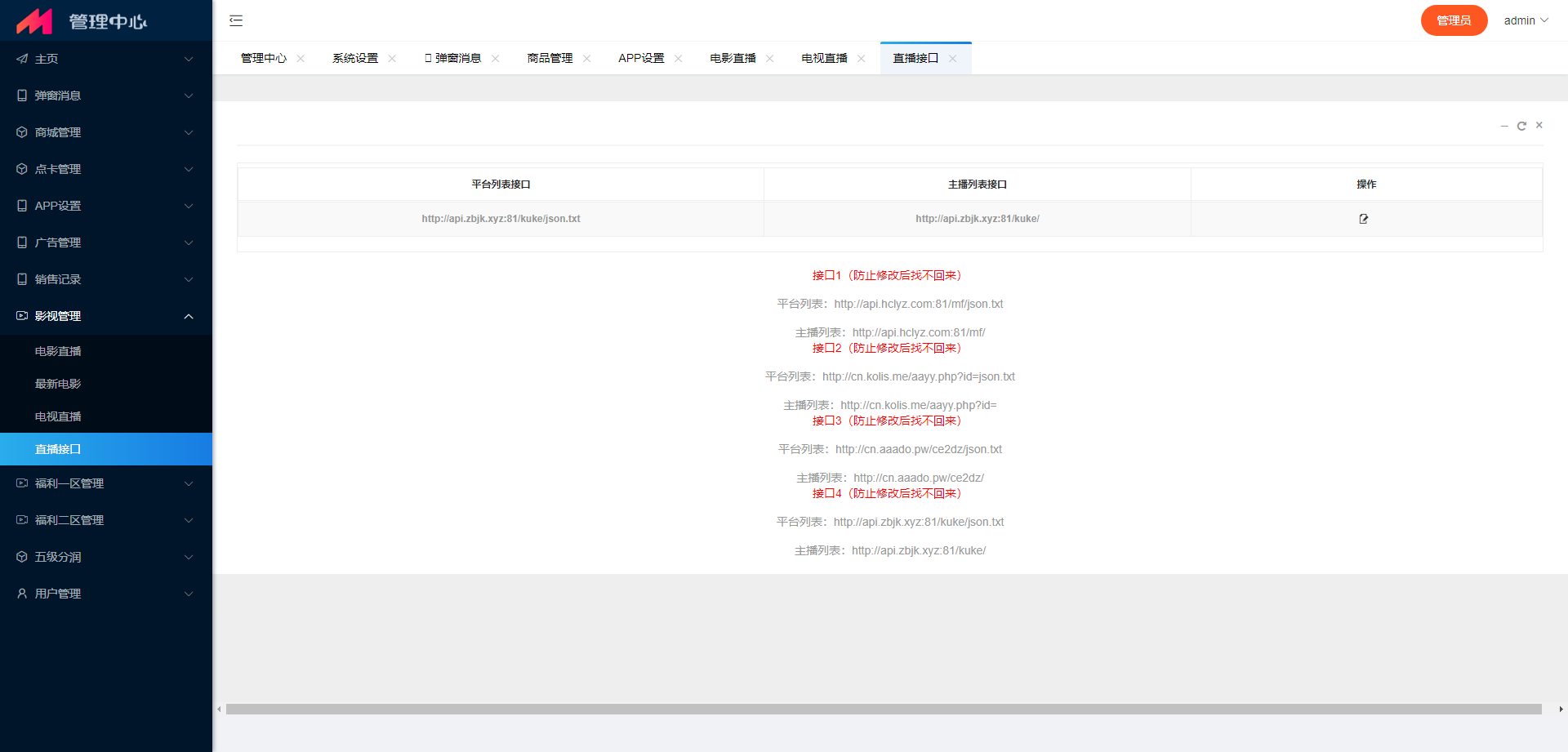Switch to the 商品管理 tab
This screenshot has height=752, width=1568.
point(550,59)
